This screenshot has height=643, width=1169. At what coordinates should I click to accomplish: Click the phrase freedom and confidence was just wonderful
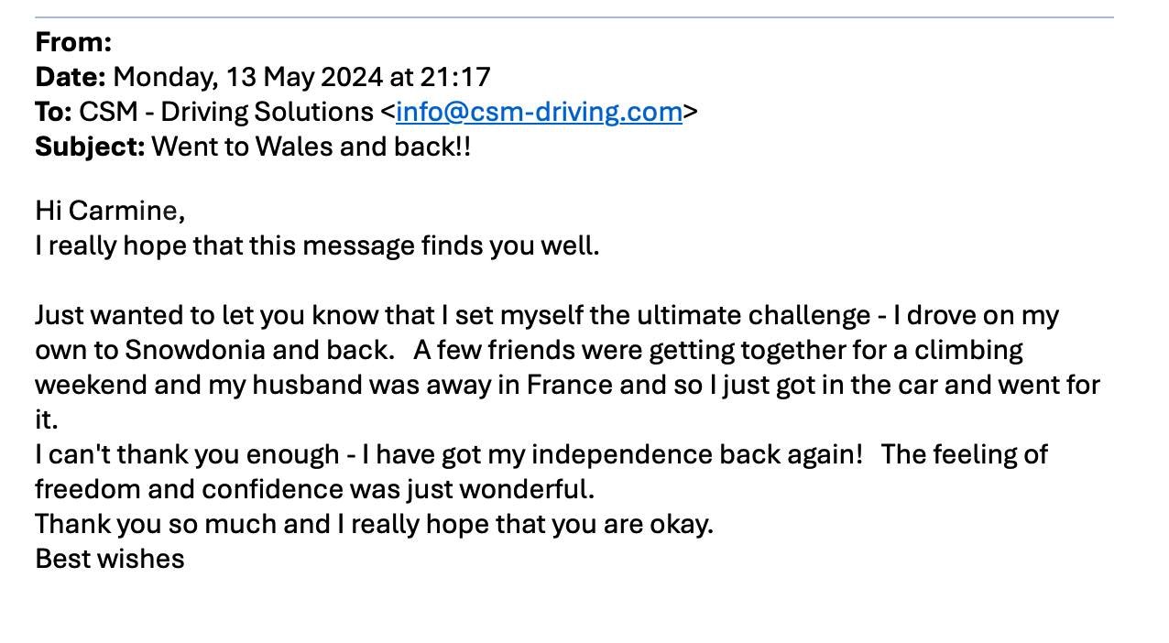[x=314, y=489]
